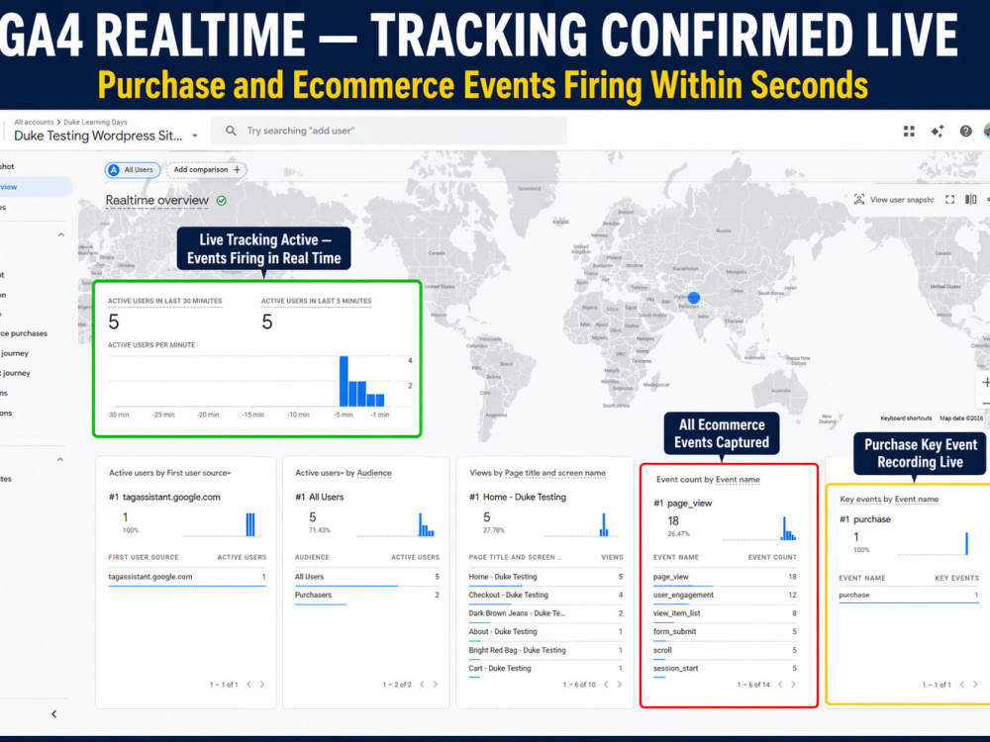Click Active users in last 5 minutes label

(x=317, y=301)
